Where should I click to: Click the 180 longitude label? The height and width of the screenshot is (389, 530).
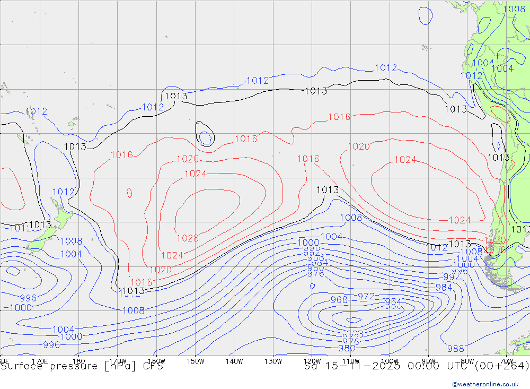coord(79,361)
